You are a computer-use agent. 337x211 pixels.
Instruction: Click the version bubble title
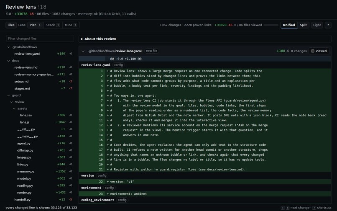[x=87, y=175]
